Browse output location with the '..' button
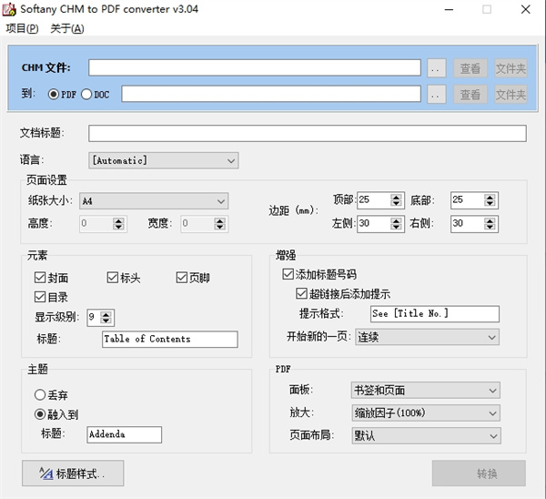 436,95
